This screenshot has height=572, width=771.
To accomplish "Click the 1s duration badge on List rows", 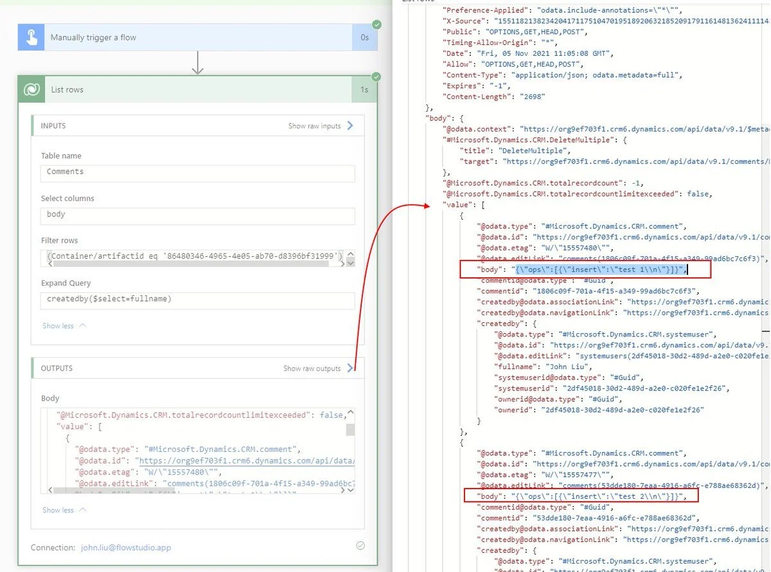I will click(364, 90).
